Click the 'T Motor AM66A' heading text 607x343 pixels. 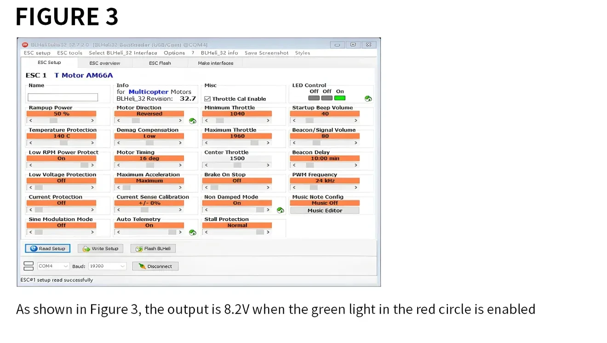(83, 75)
